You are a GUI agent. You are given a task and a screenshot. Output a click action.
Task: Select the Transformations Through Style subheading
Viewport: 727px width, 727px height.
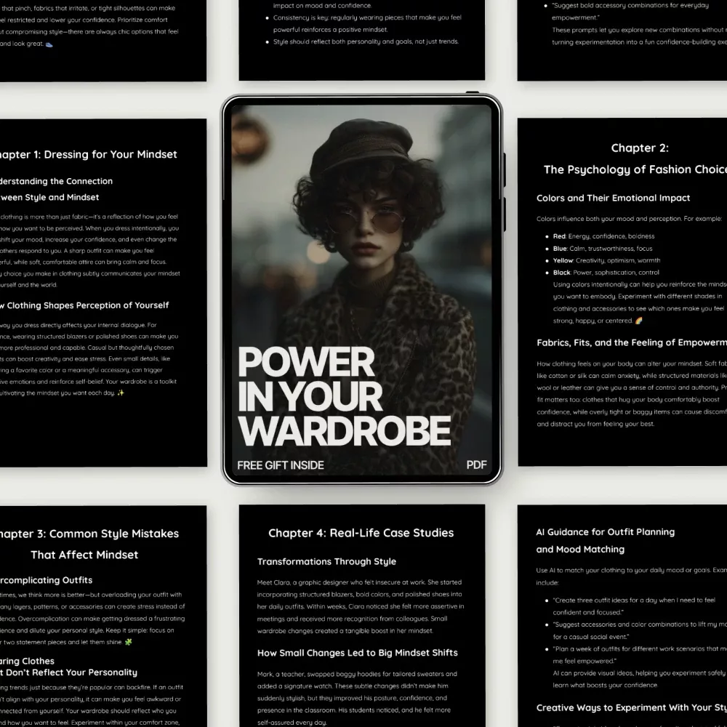click(326, 561)
